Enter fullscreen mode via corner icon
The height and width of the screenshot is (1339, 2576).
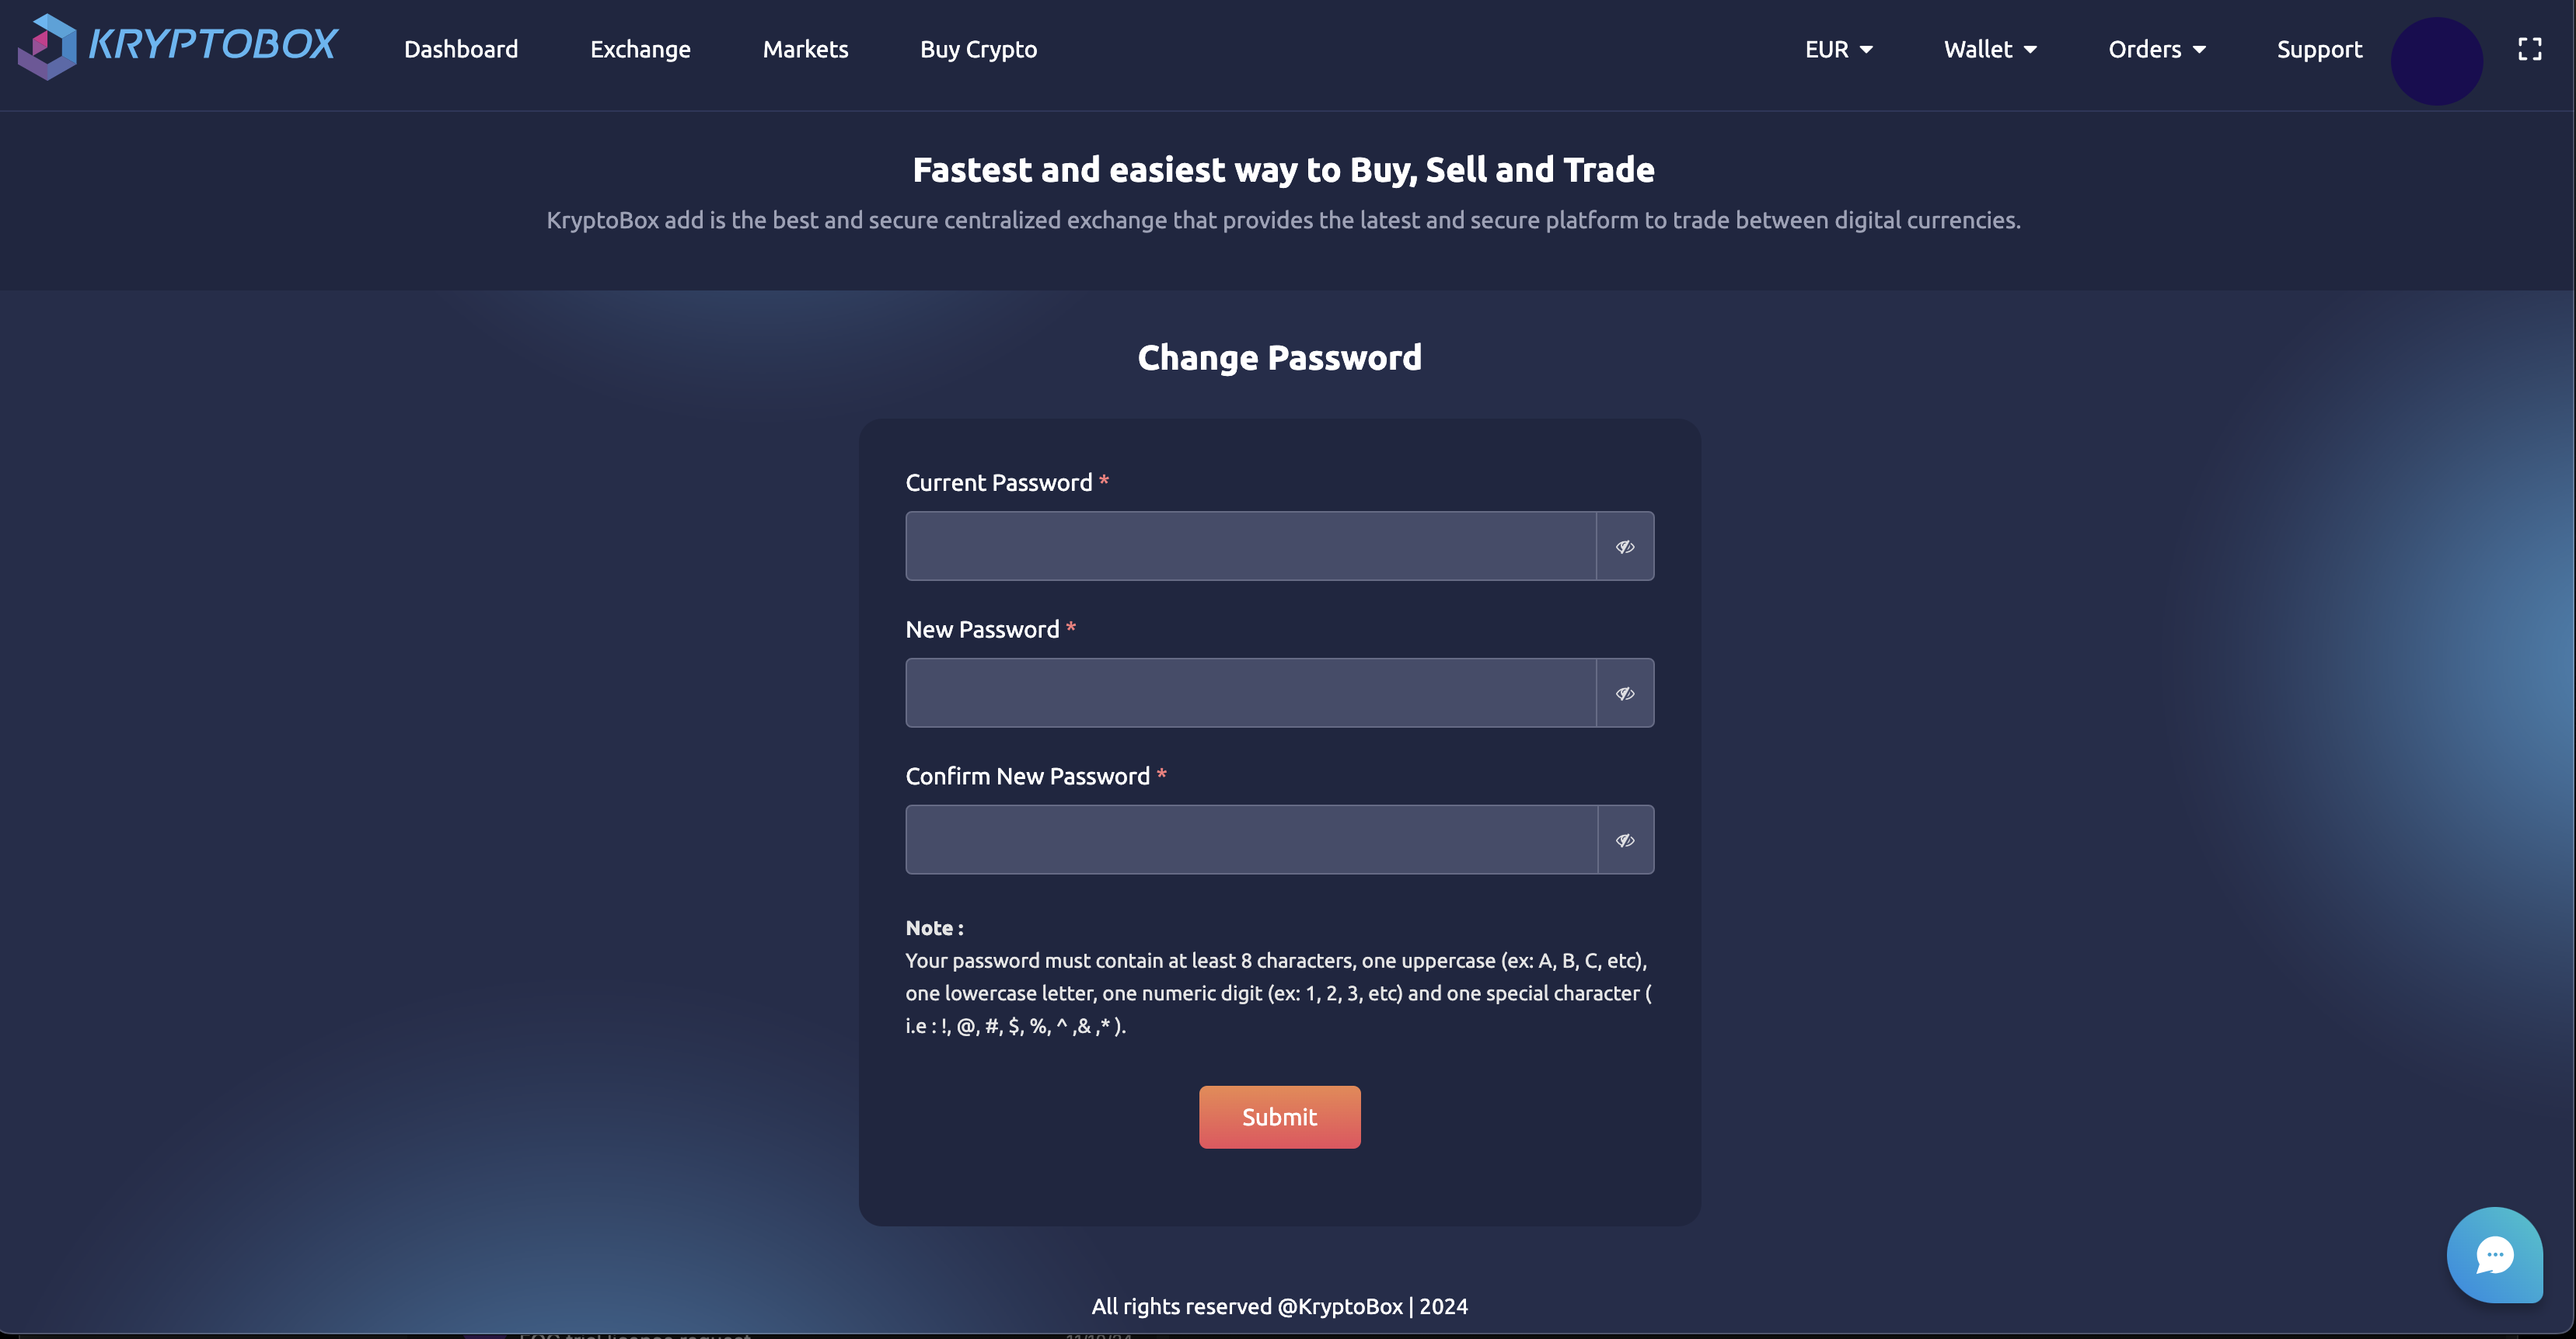coord(2529,49)
